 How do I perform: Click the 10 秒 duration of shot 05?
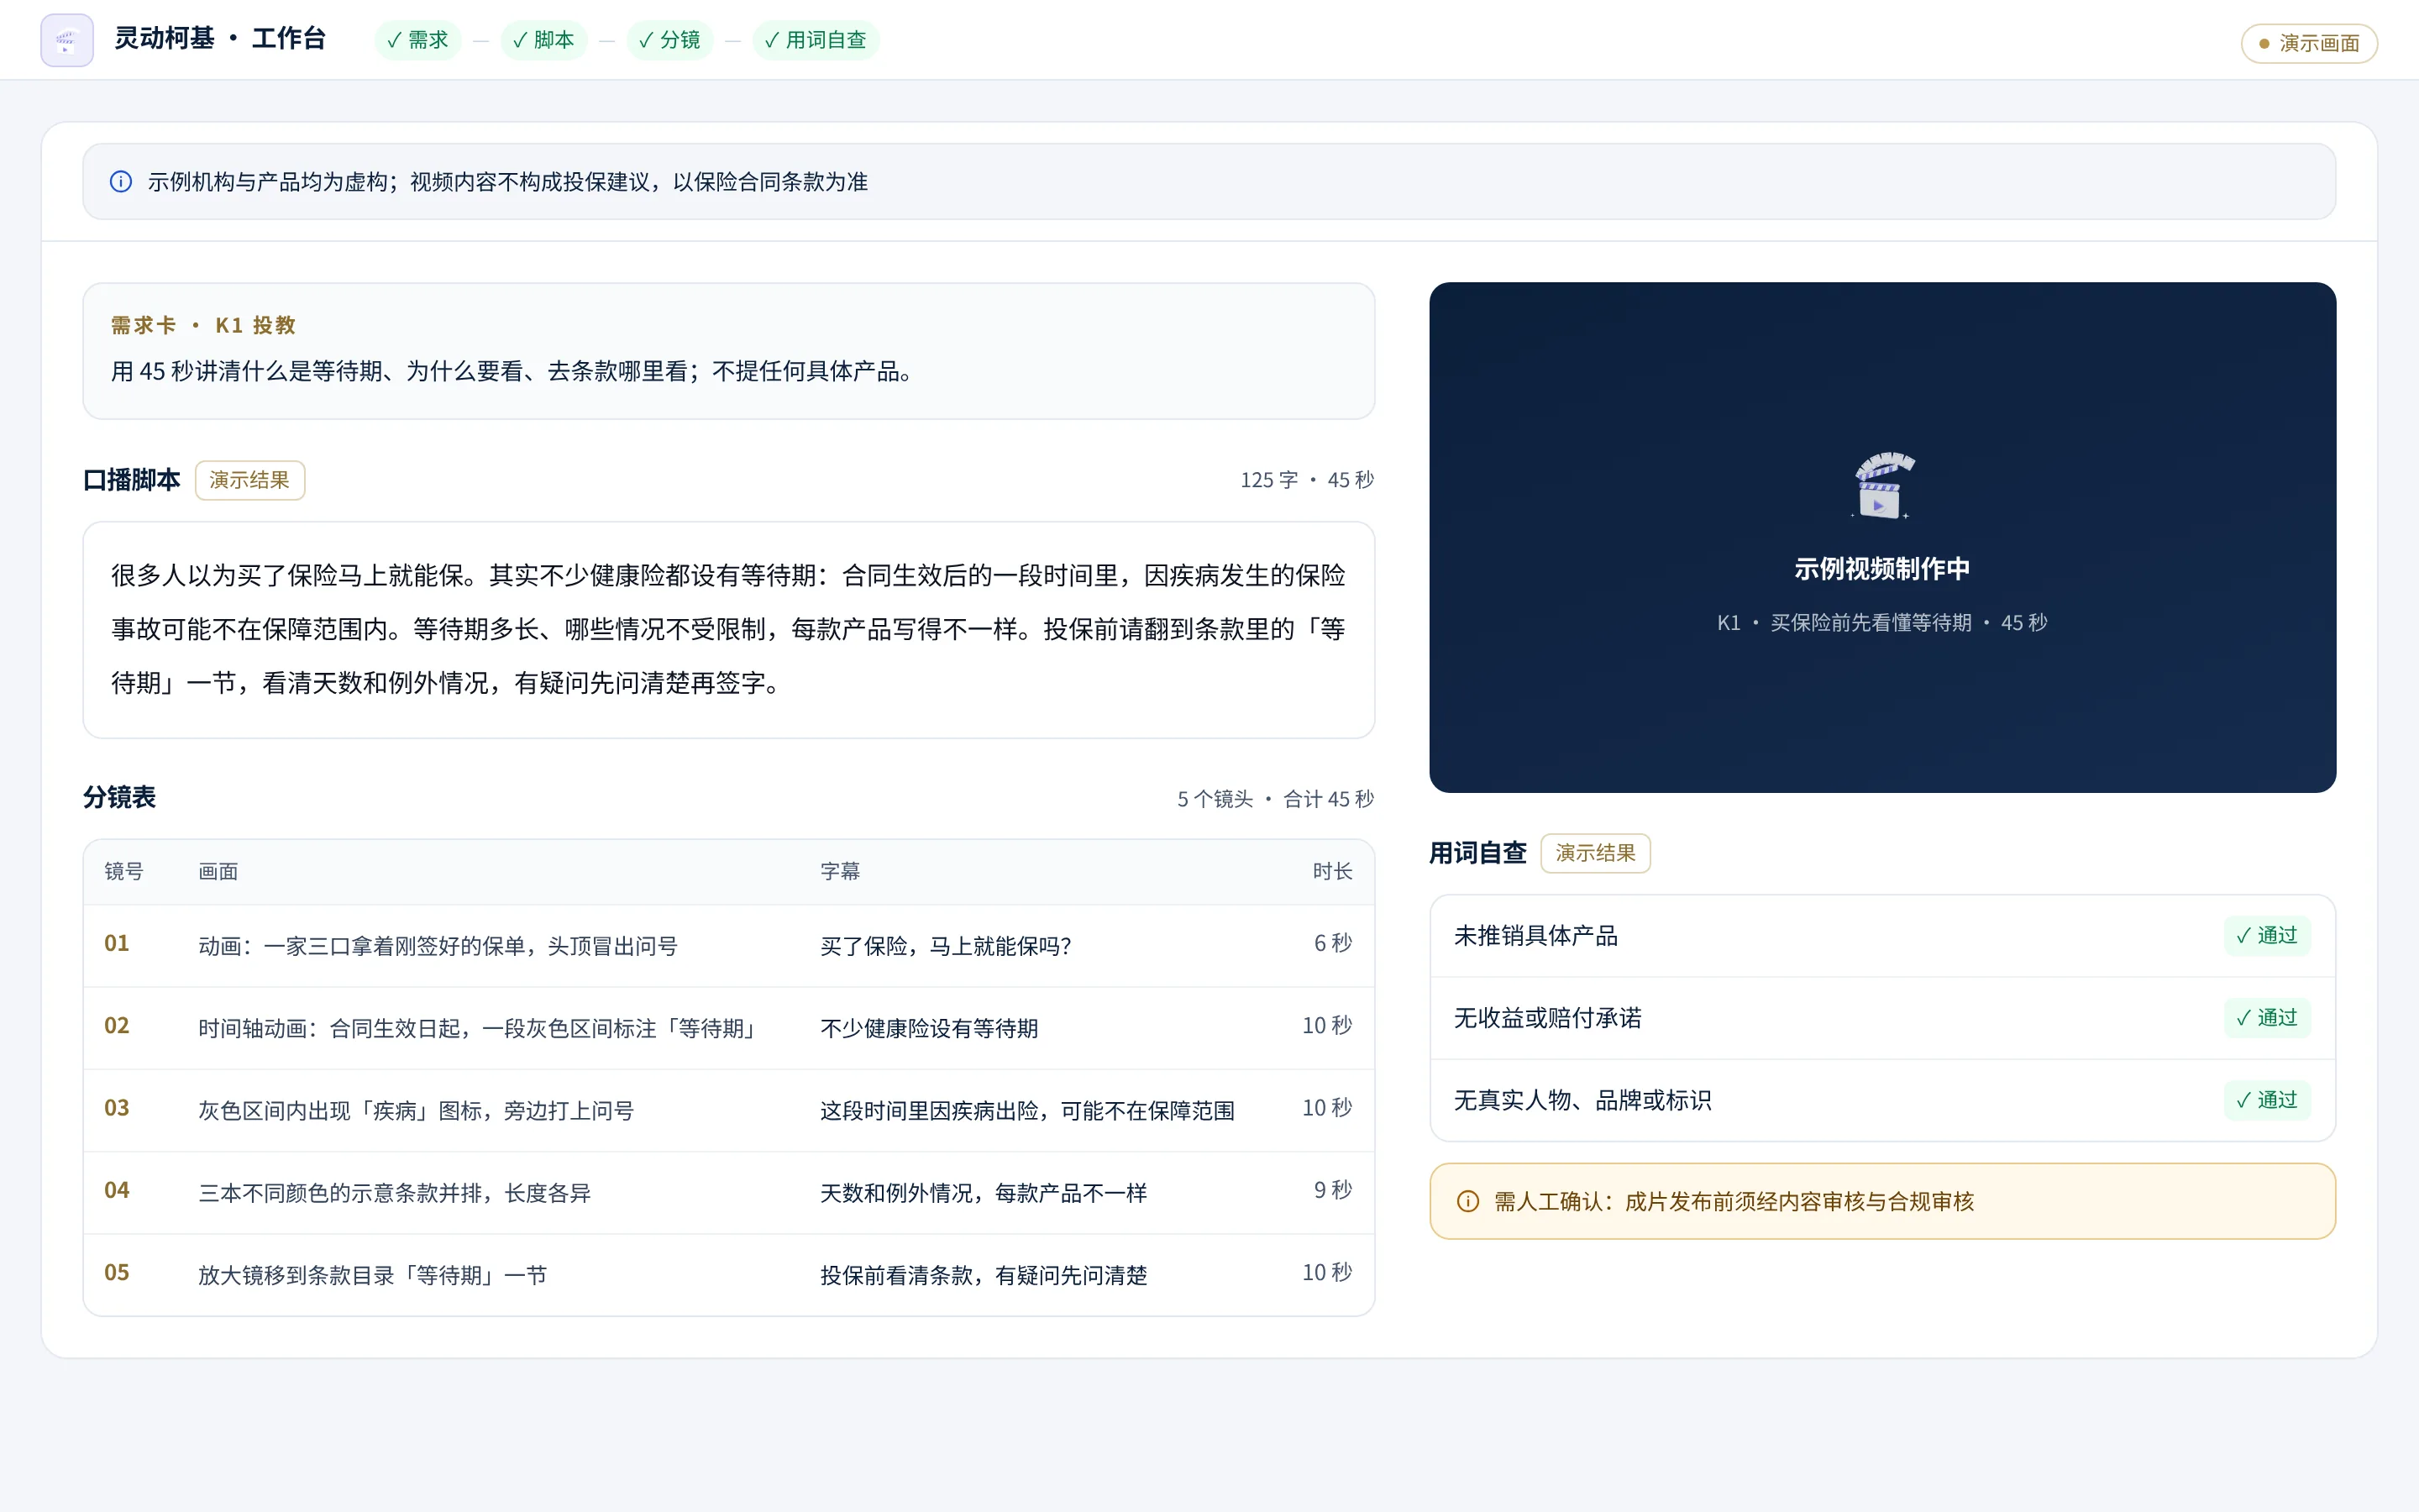point(1326,1272)
